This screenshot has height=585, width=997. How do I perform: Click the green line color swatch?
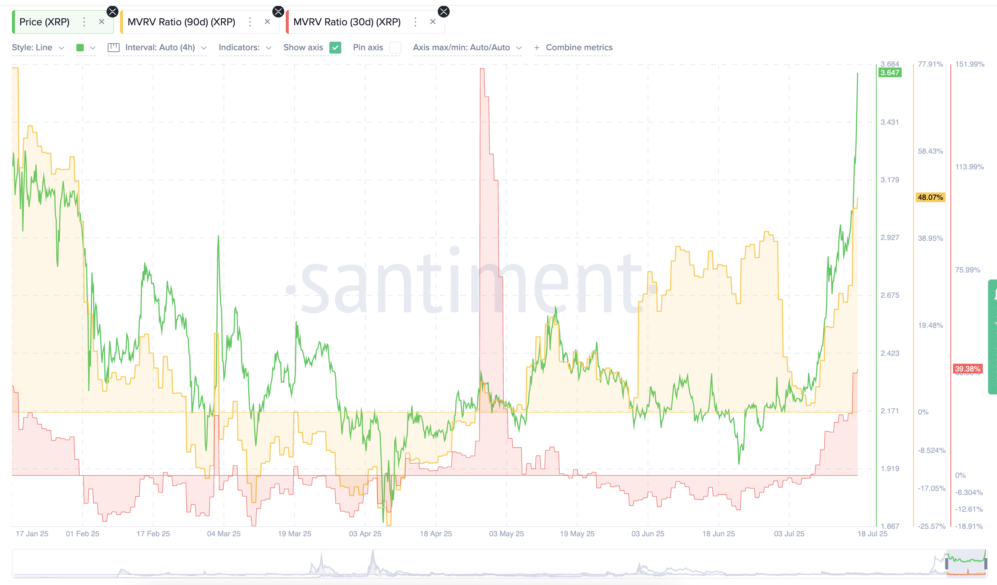(x=80, y=47)
